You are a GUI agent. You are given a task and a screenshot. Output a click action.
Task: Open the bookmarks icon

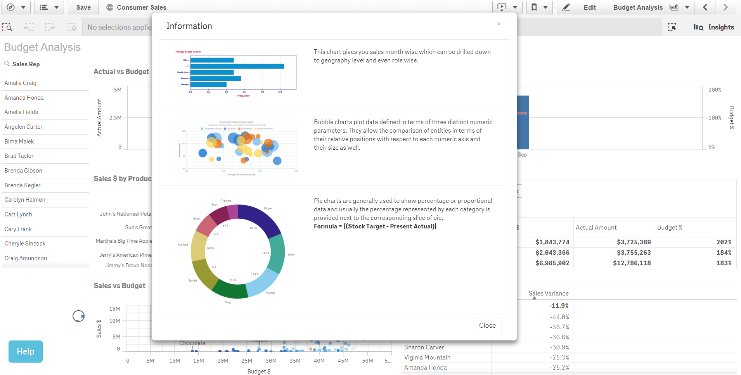[534, 7]
